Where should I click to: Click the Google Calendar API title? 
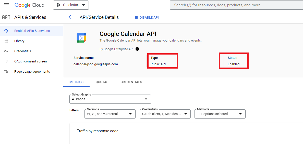coord(128,34)
